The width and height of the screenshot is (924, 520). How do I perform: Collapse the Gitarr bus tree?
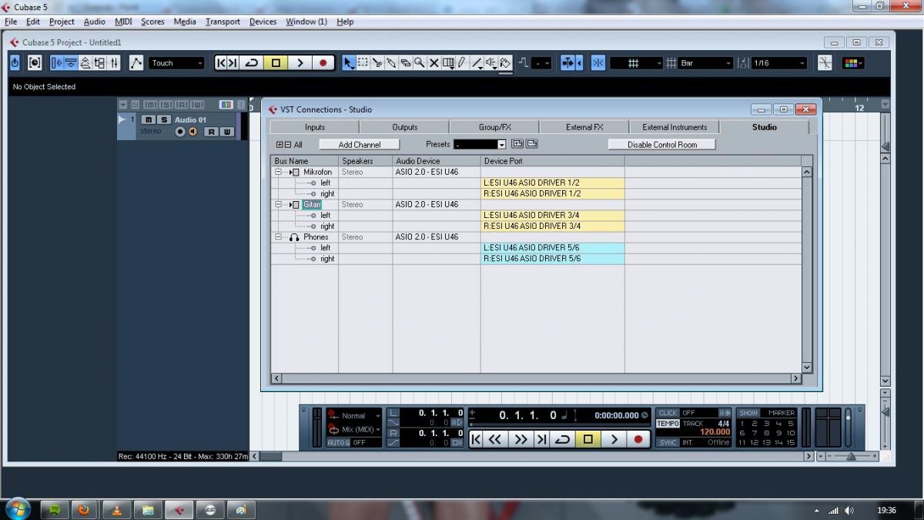click(279, 204)
